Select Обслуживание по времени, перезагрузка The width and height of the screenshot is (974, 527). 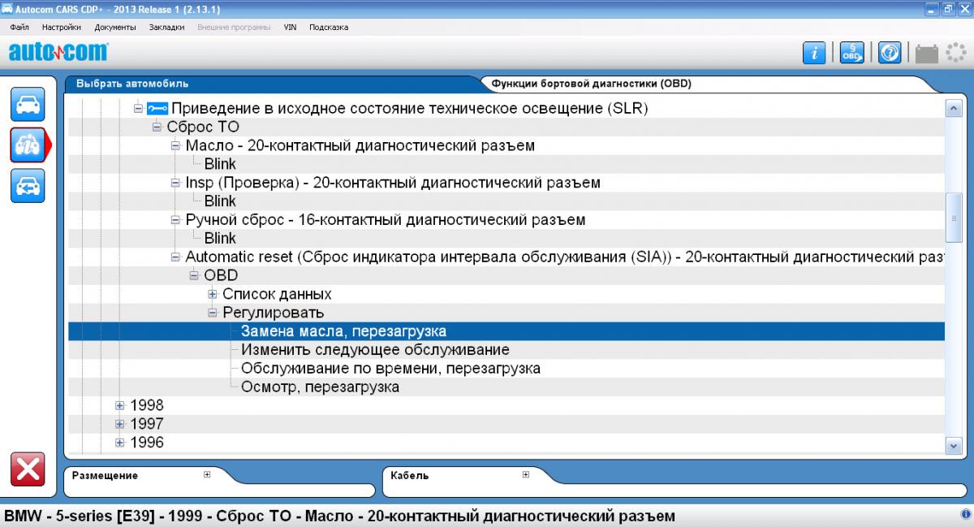coord(390,369)
